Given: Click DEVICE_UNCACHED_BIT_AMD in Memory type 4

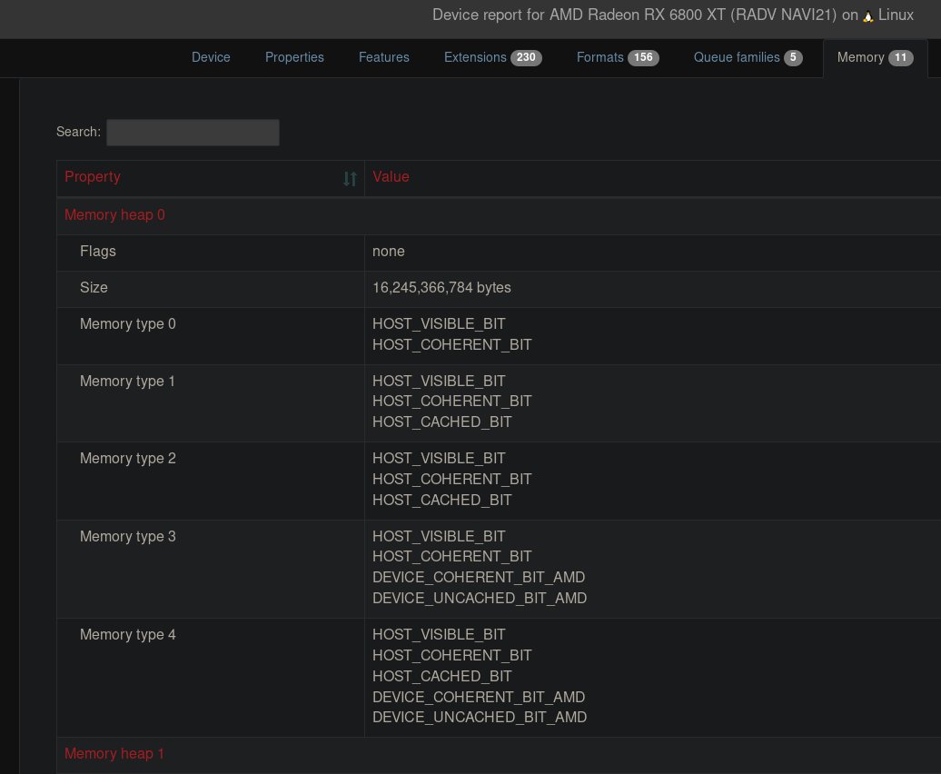Looking at the screenshot, I should [480, 718].
